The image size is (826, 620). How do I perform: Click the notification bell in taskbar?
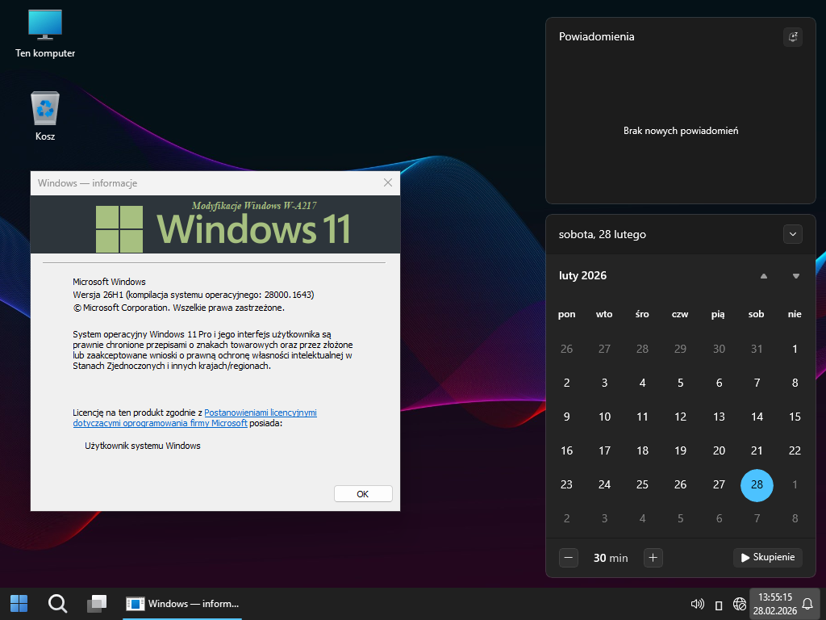point(807,604)
